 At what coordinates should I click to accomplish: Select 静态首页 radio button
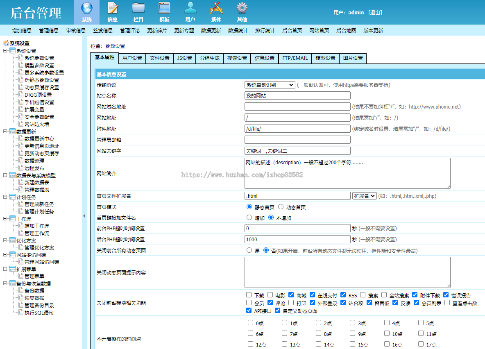[249, 207]
